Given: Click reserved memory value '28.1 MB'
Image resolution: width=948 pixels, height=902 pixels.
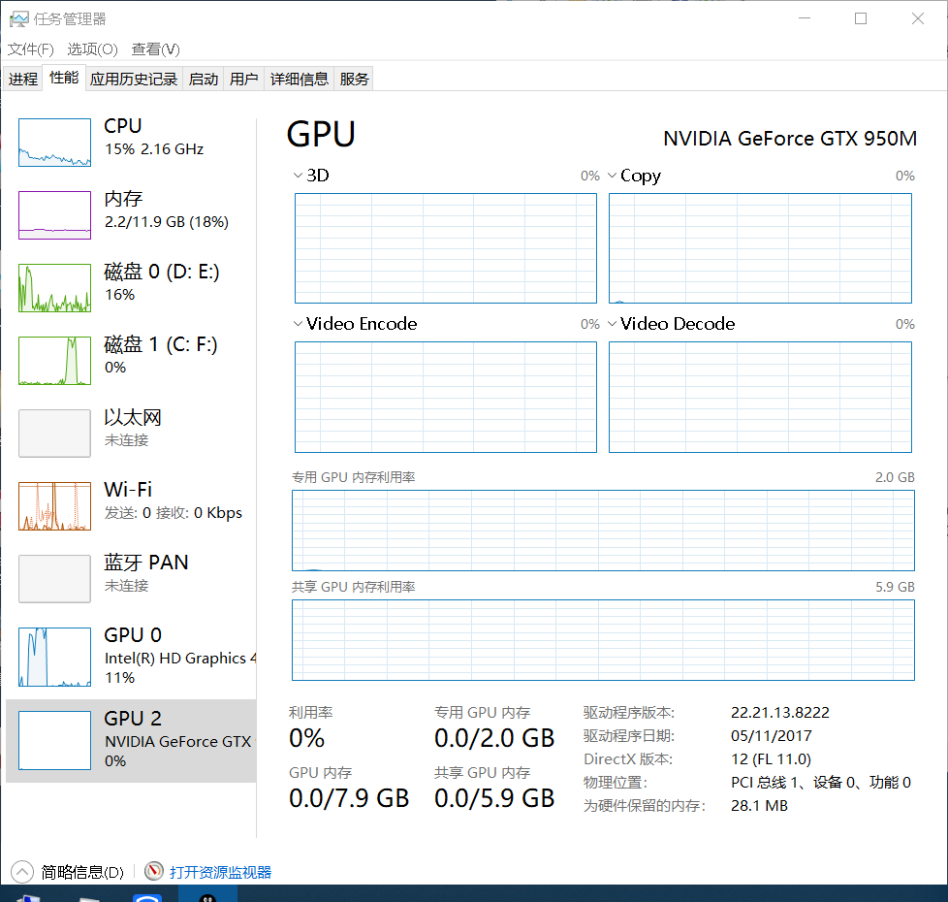Looking at the screenshot, I should point(759,806).
